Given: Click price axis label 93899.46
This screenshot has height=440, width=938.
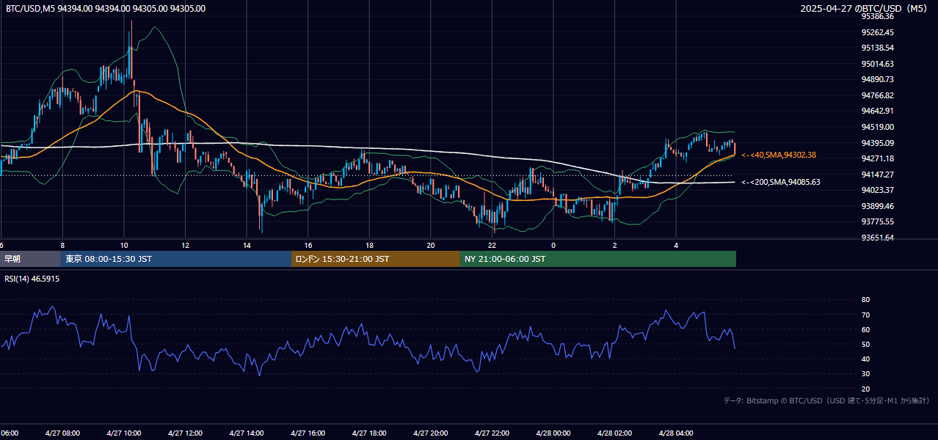Looking at the screenshot, I should point(877,205).
